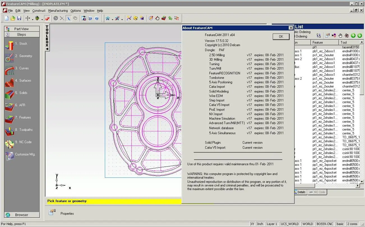
Task: Click the Customize Mfg. icon
Action: coord(9,156)
